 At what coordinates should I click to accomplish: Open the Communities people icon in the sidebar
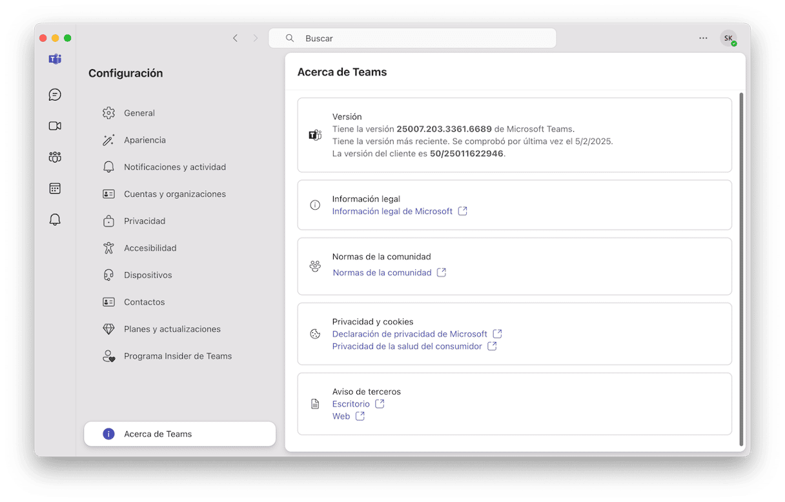pyautogui.click(x=55, y=157)
